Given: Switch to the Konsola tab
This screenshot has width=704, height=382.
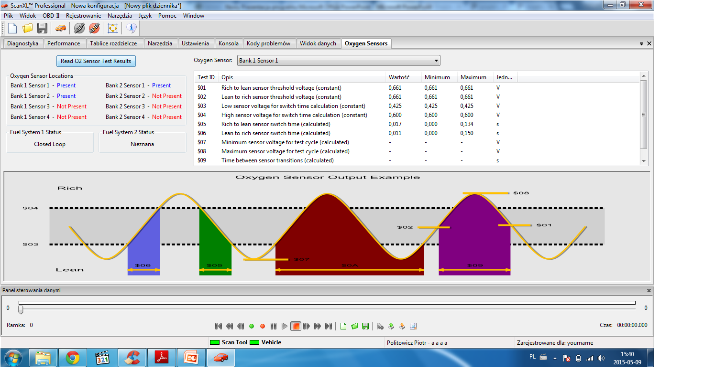Looking at the screenshot, I should tap(229, 43).
